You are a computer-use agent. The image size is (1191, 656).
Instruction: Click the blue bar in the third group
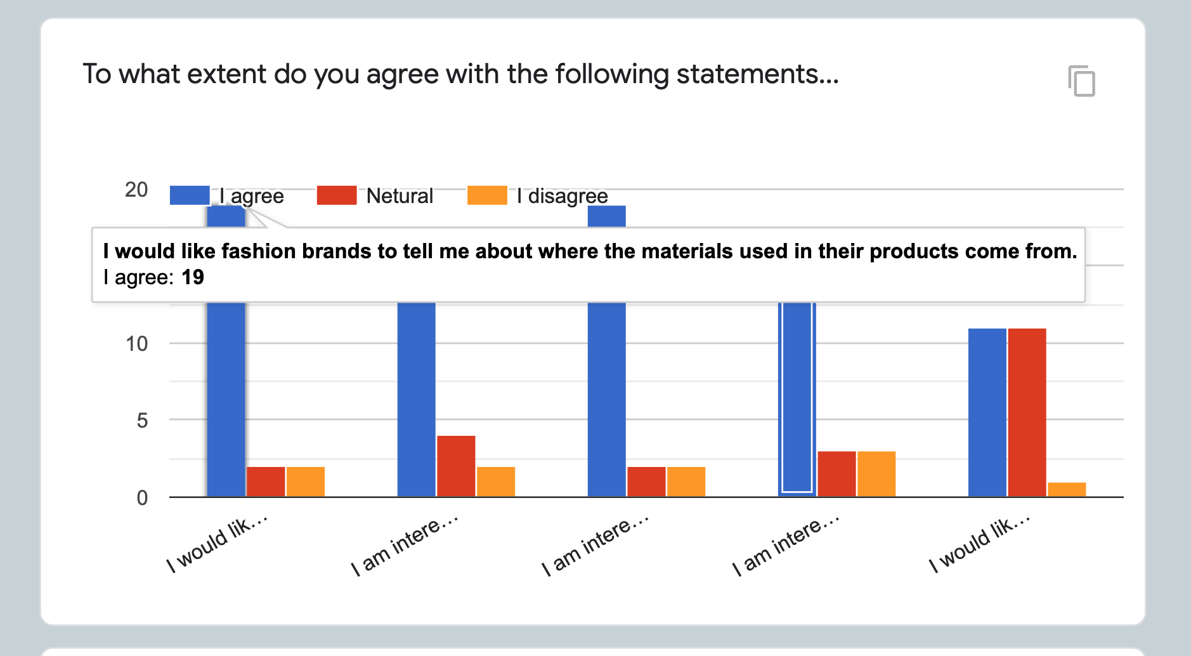tap(607, 400)
